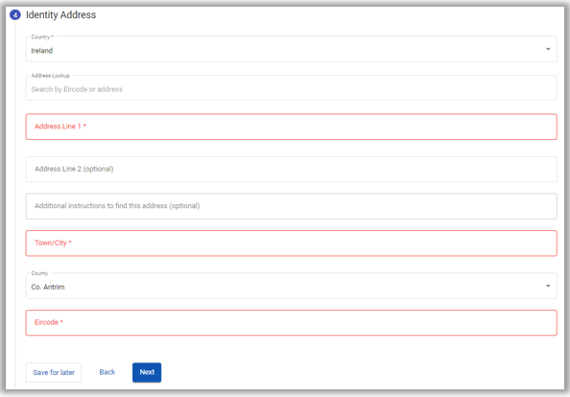
Task: Open the Country dropdown showing Ireland
Action: (x=291, y=49)
